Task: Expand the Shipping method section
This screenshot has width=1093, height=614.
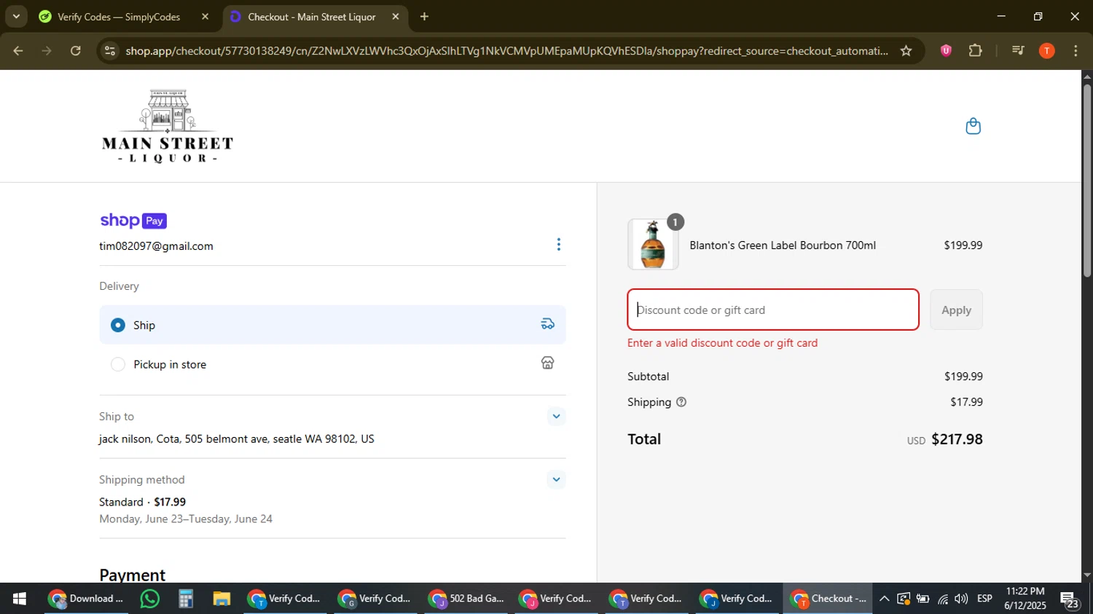Action: [556, 479]
